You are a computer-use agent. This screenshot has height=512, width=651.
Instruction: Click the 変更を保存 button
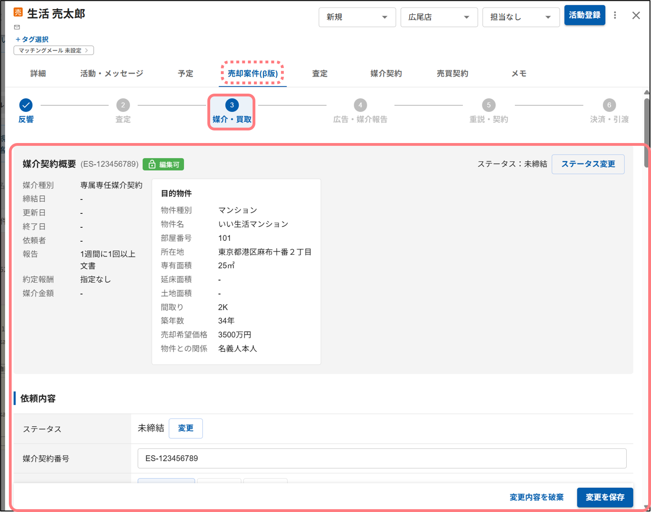[605, 497]
